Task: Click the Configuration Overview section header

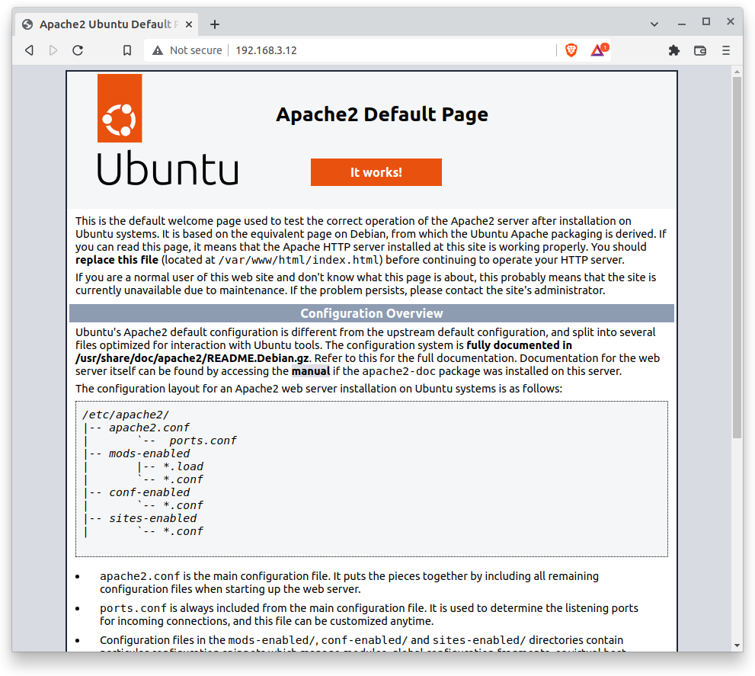Action: pos(371,313)
